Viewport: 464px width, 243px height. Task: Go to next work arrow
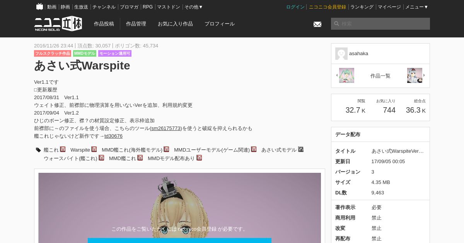click(424, 75)
